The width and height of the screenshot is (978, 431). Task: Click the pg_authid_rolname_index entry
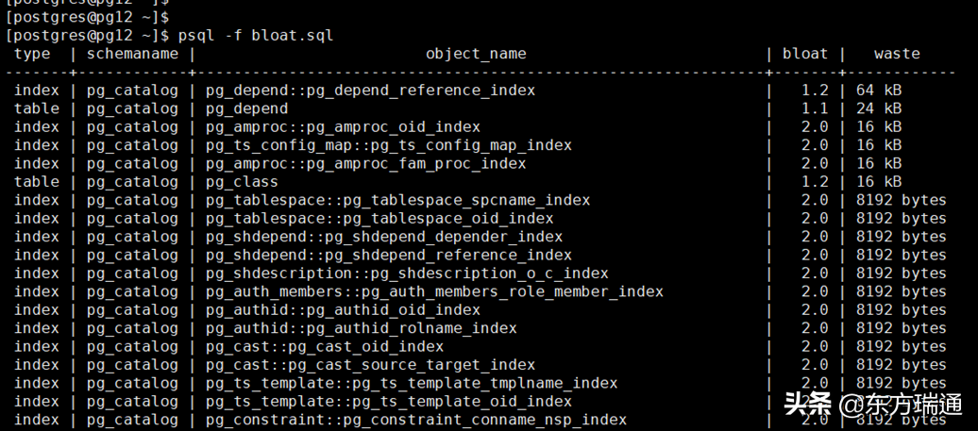tap(361, 328)
